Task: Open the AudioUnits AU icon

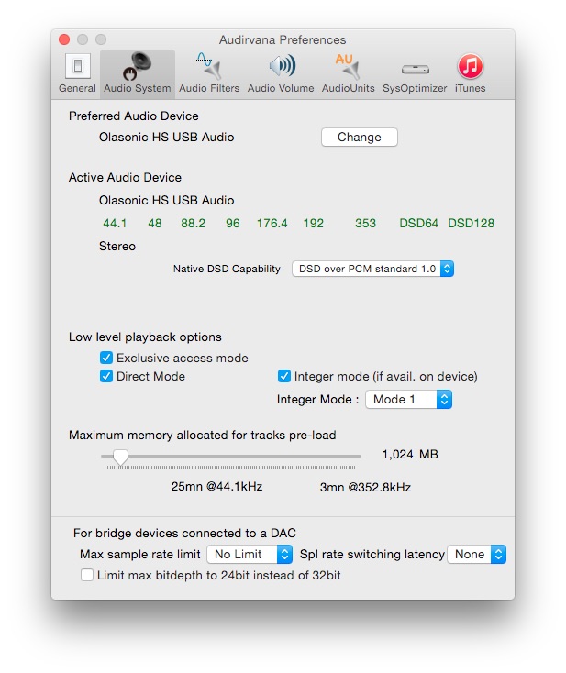Action: click(348, 66)
